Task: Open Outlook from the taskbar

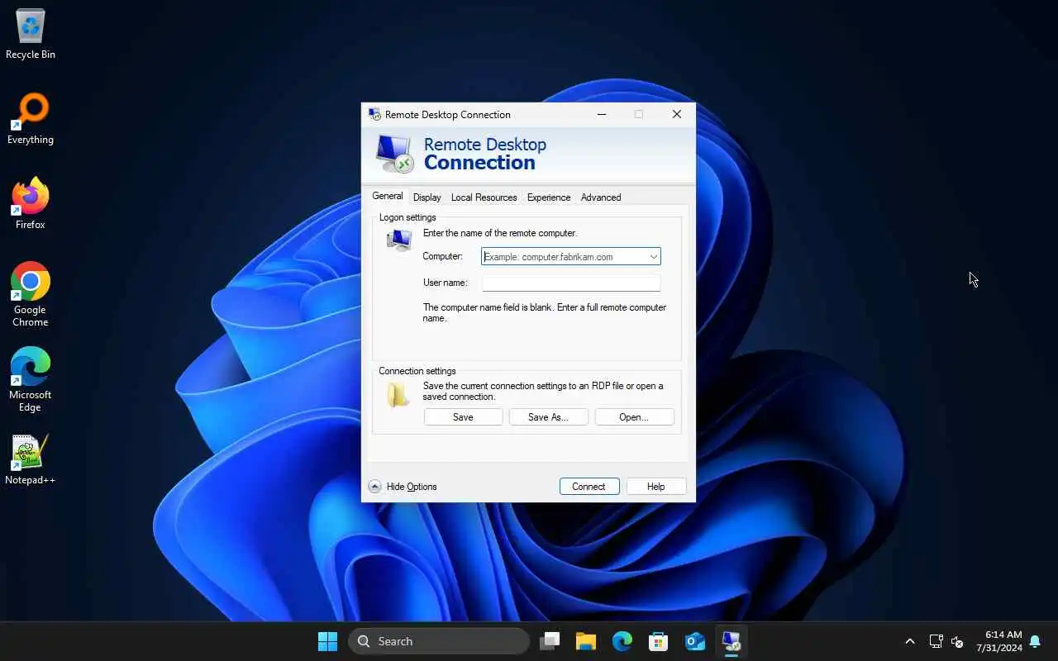Action: pyautogui.click(x=695, y=641)
